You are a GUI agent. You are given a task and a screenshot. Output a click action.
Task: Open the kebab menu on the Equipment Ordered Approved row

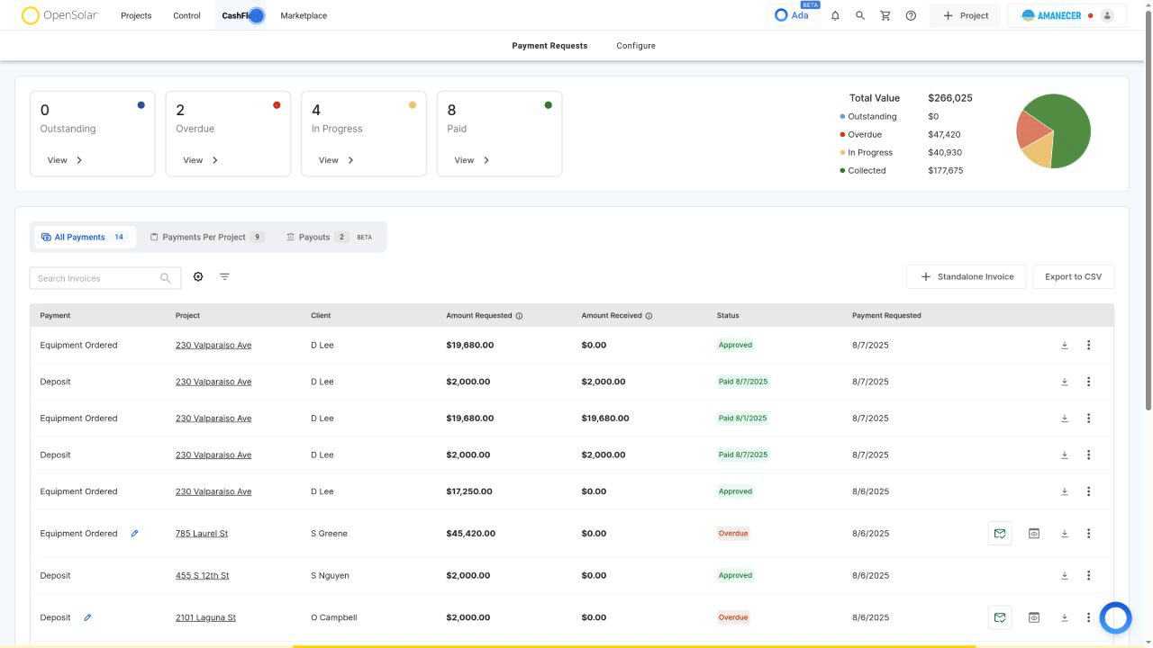pyautogui.click(x=1088, y=345)
